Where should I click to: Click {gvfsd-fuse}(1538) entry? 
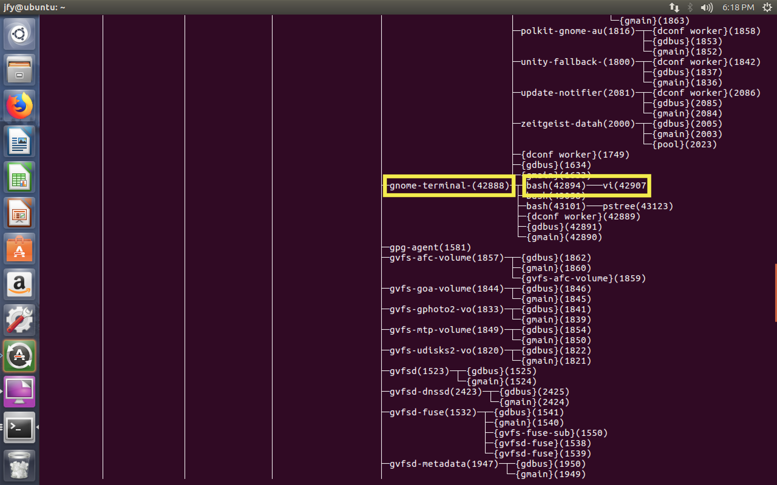542,443
